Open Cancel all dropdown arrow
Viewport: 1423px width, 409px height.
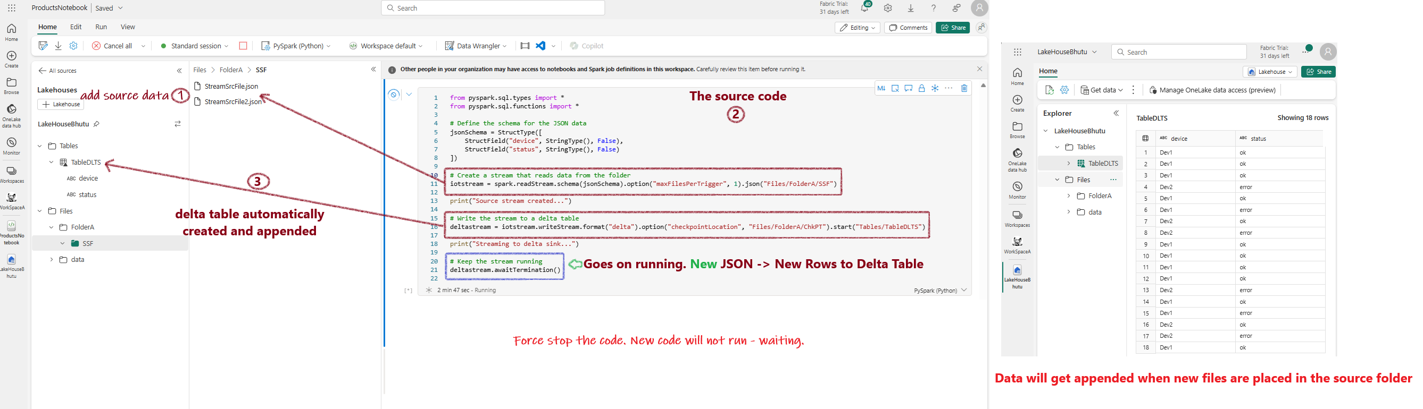[143, 46]
